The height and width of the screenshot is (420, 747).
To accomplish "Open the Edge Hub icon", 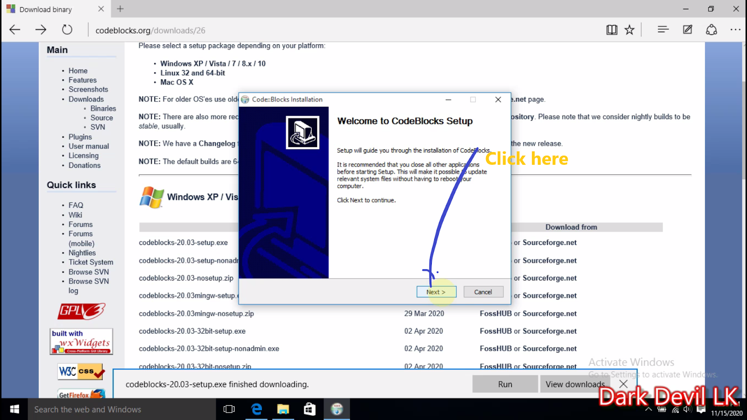I will [663, 29].
